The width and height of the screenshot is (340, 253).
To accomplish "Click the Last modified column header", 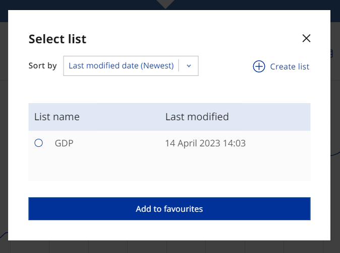I will tap(197, 117).
